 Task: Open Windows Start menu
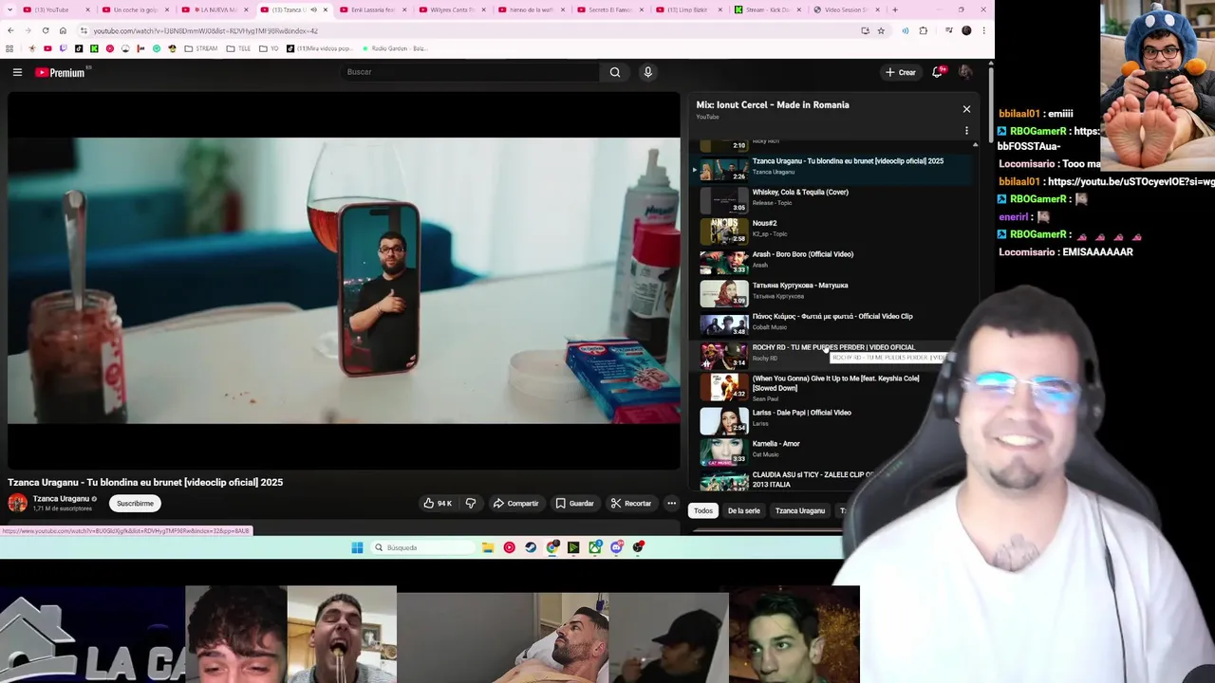357,547
